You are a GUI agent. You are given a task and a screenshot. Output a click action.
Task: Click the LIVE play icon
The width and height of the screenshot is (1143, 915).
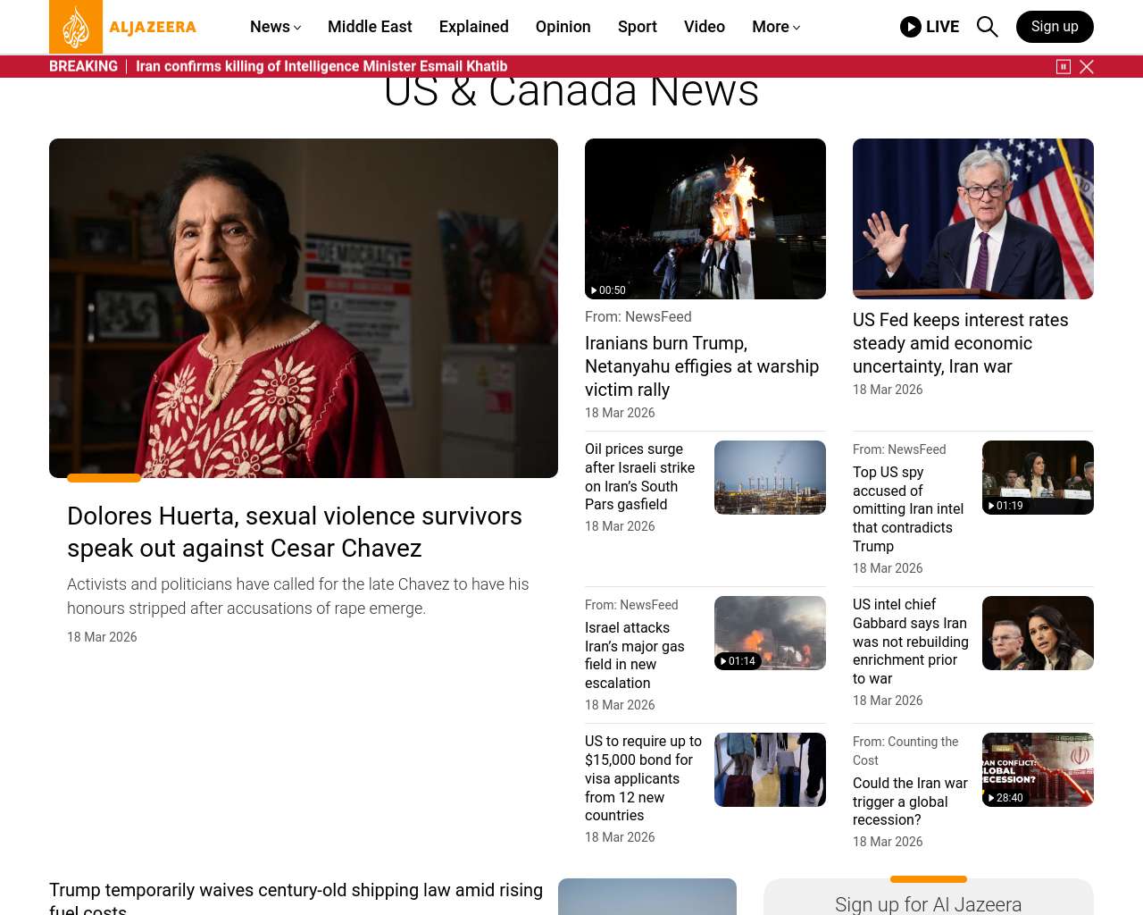[911, 27]
